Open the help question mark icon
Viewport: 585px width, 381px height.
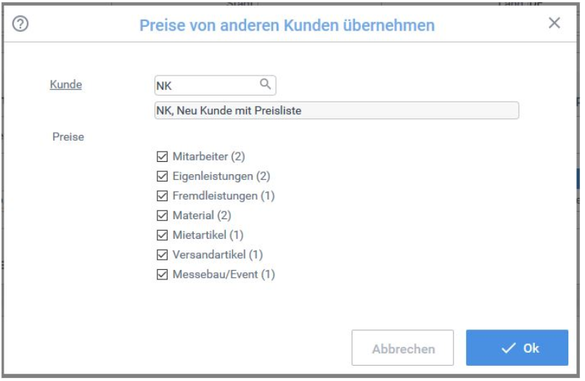coord(20,24)
